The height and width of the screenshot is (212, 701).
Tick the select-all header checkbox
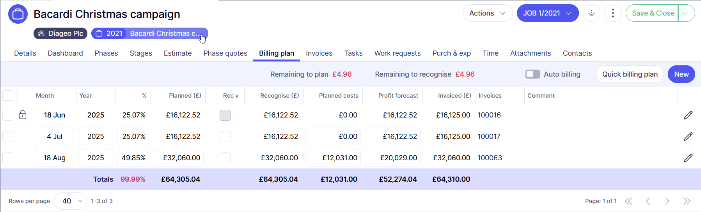[8, 96]
